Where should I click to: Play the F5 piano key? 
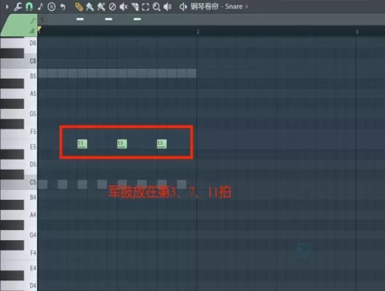[30, 132]
